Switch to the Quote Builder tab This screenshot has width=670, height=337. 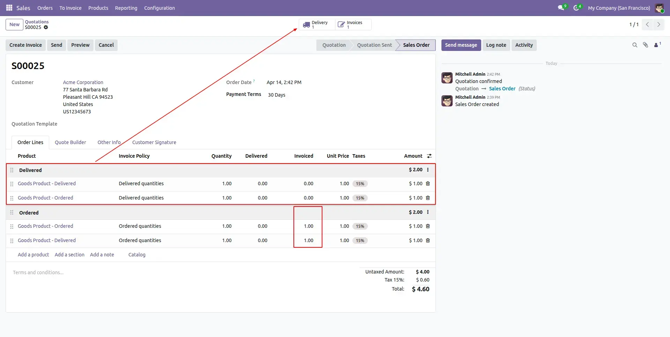pyautogui.click(x=70, y=142)
